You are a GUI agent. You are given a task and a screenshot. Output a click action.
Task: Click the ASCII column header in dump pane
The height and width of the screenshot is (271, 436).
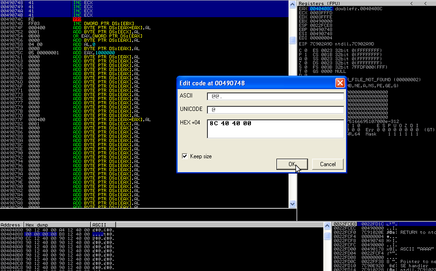point(103,225)
